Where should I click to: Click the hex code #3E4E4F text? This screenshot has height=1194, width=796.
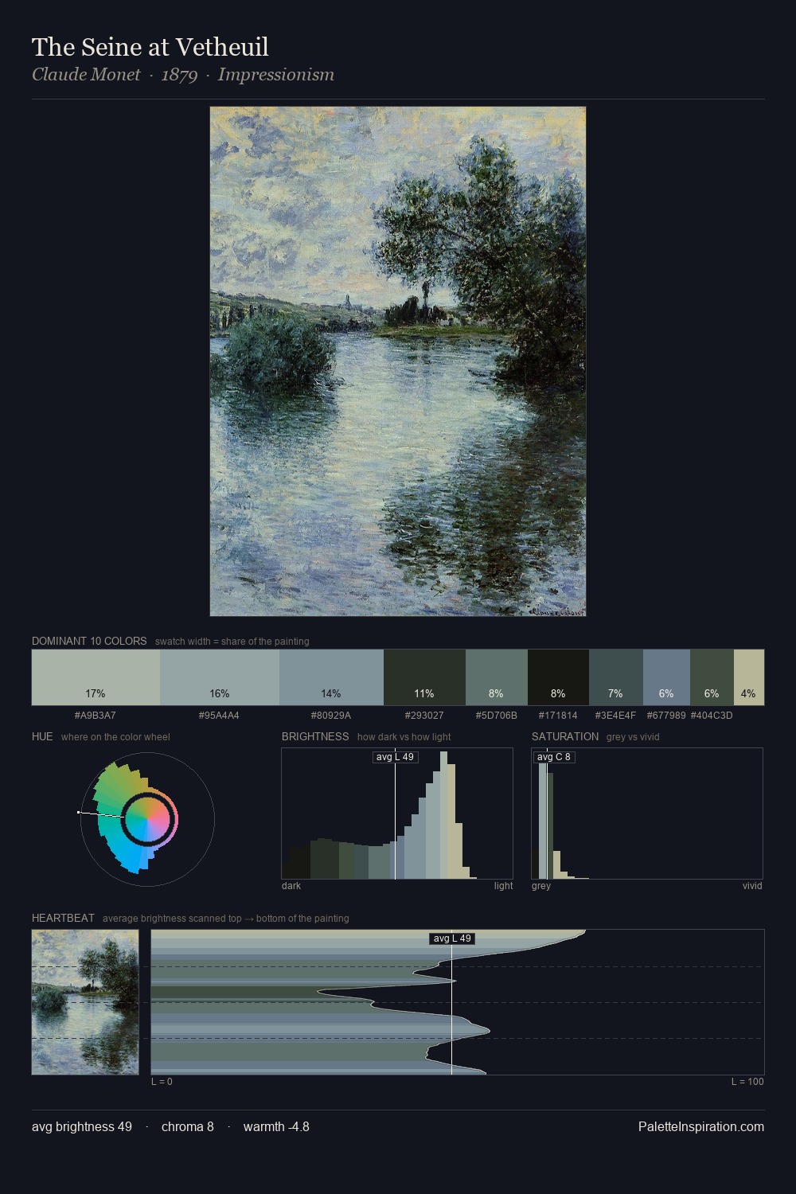616,716
